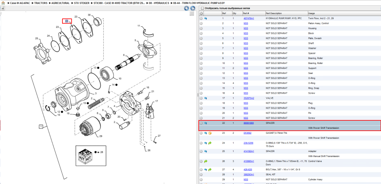Click the blue arrow icon on the GASKET row, ref 23
381x184 pixels.
[206, 133]
